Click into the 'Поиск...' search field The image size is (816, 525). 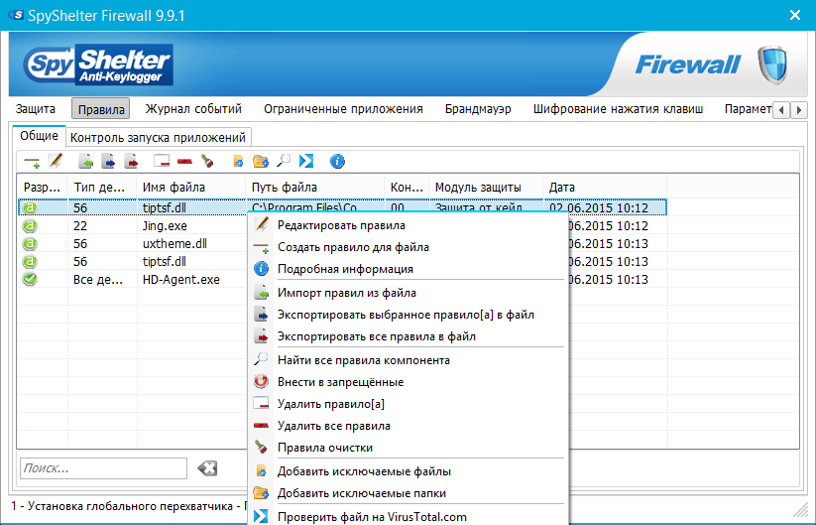point(103,468)
